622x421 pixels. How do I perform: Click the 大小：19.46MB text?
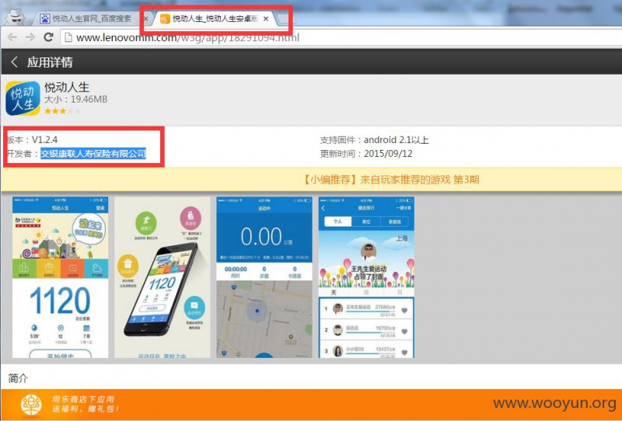pyautogui.click(x=75, y=99)
